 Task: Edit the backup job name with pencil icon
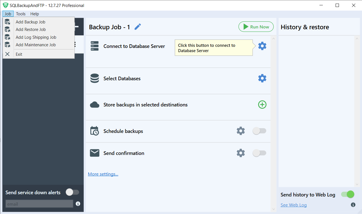137,26
